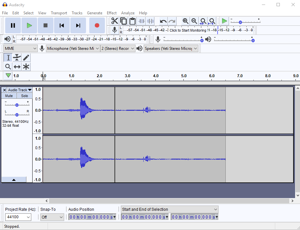Open Audio Position time format arrow
Screen dimensions: 300x230
[114, 217]
